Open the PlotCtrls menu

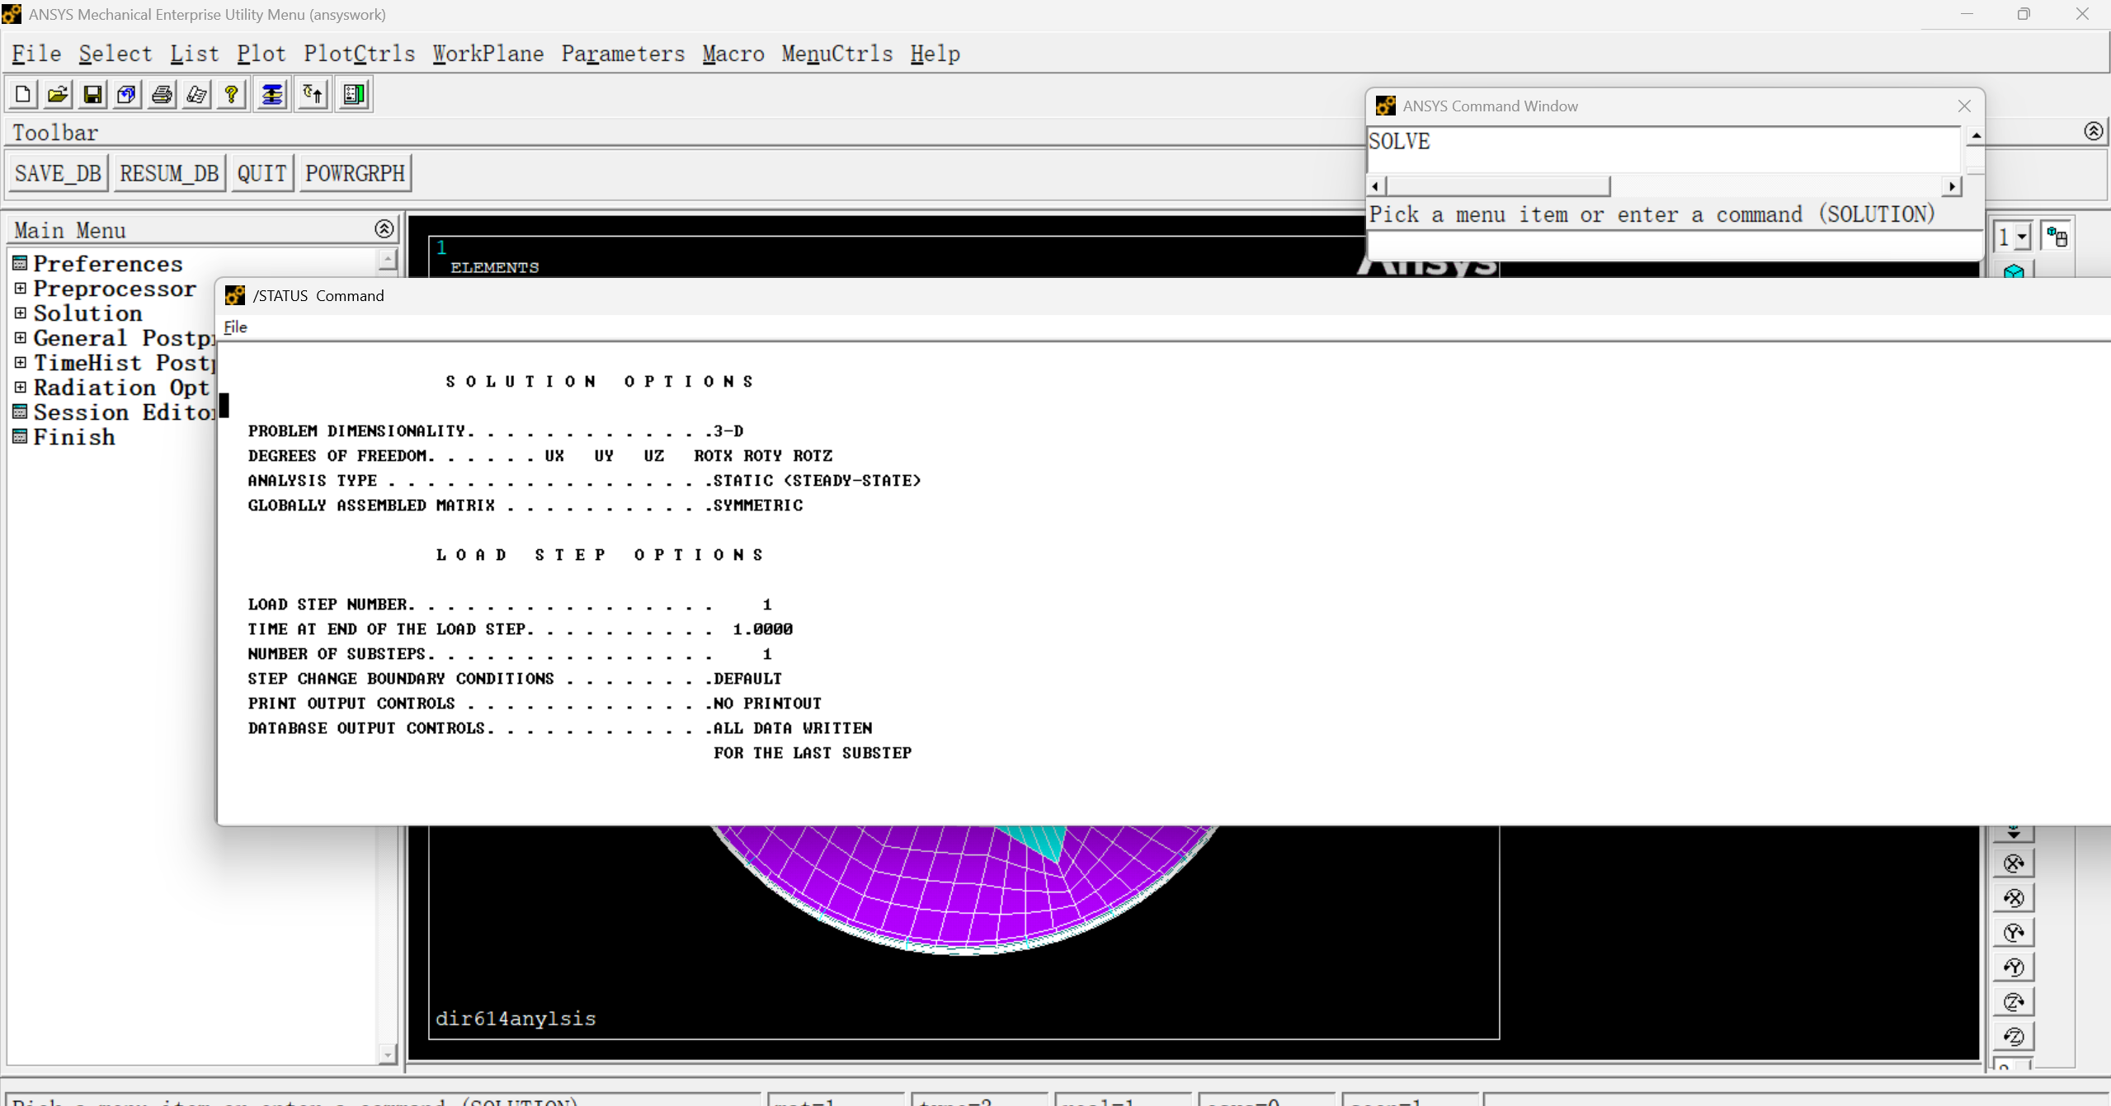(x=359, y=54)
